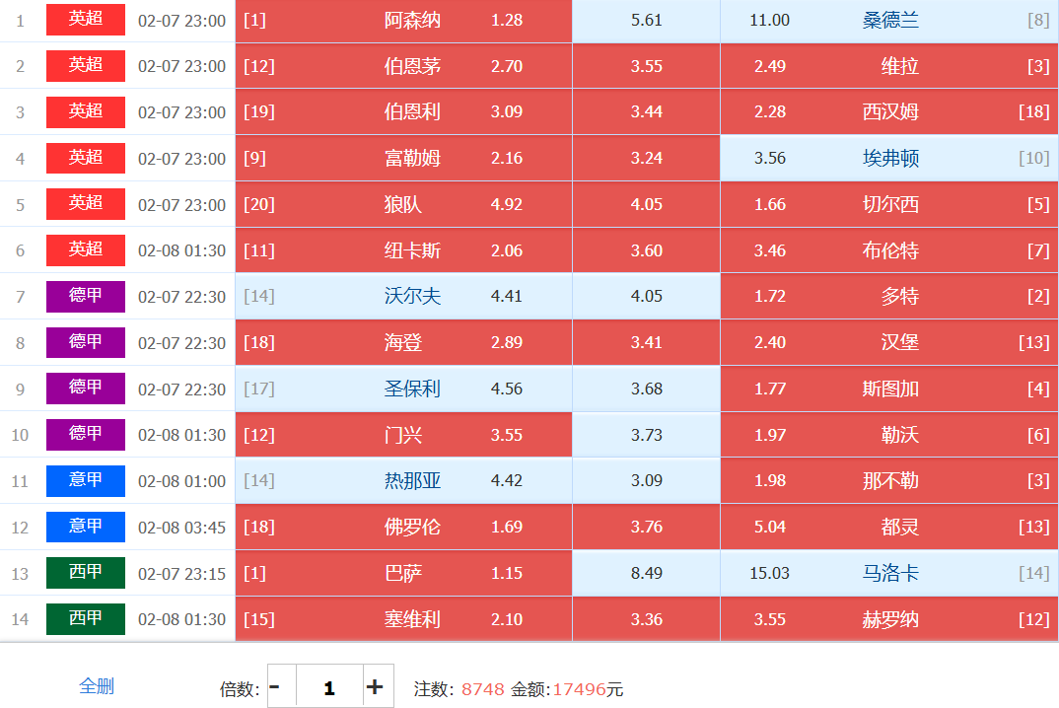Click the 西甲 league tag for 巴萨 match
1059x708 pixels.
coord(86,573)
